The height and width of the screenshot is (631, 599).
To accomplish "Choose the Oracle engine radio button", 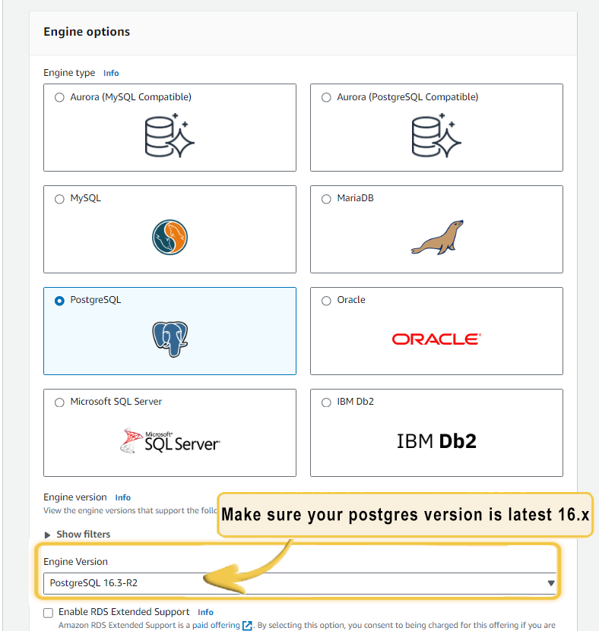I will [326, 301].
